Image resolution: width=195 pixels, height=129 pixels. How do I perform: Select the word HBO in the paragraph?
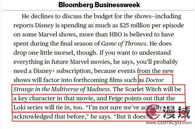[116, 34]
